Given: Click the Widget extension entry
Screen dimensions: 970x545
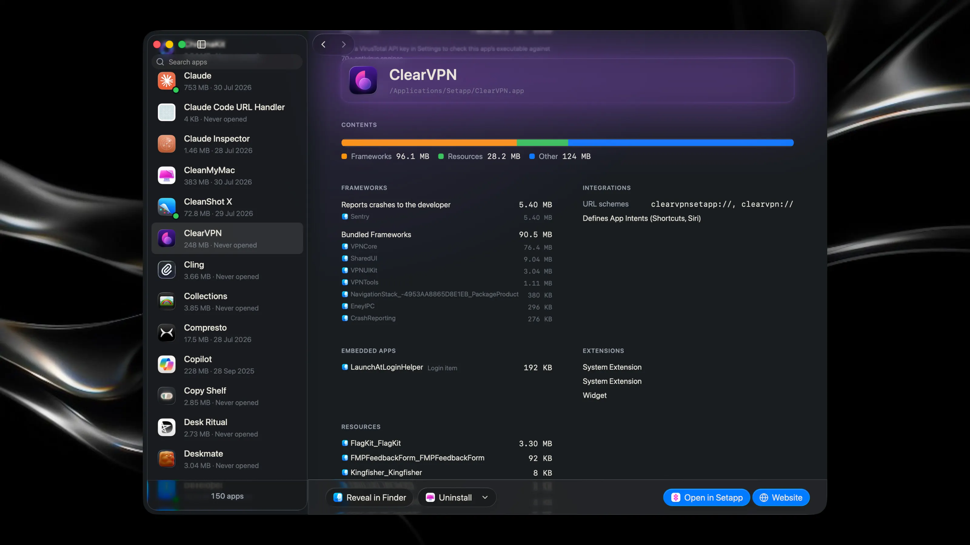Looking at the screenshot, I should click(x=594, y=395).
